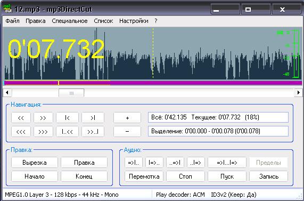Start playback with the Пуск button
The image size is (304, 201).
227,176
